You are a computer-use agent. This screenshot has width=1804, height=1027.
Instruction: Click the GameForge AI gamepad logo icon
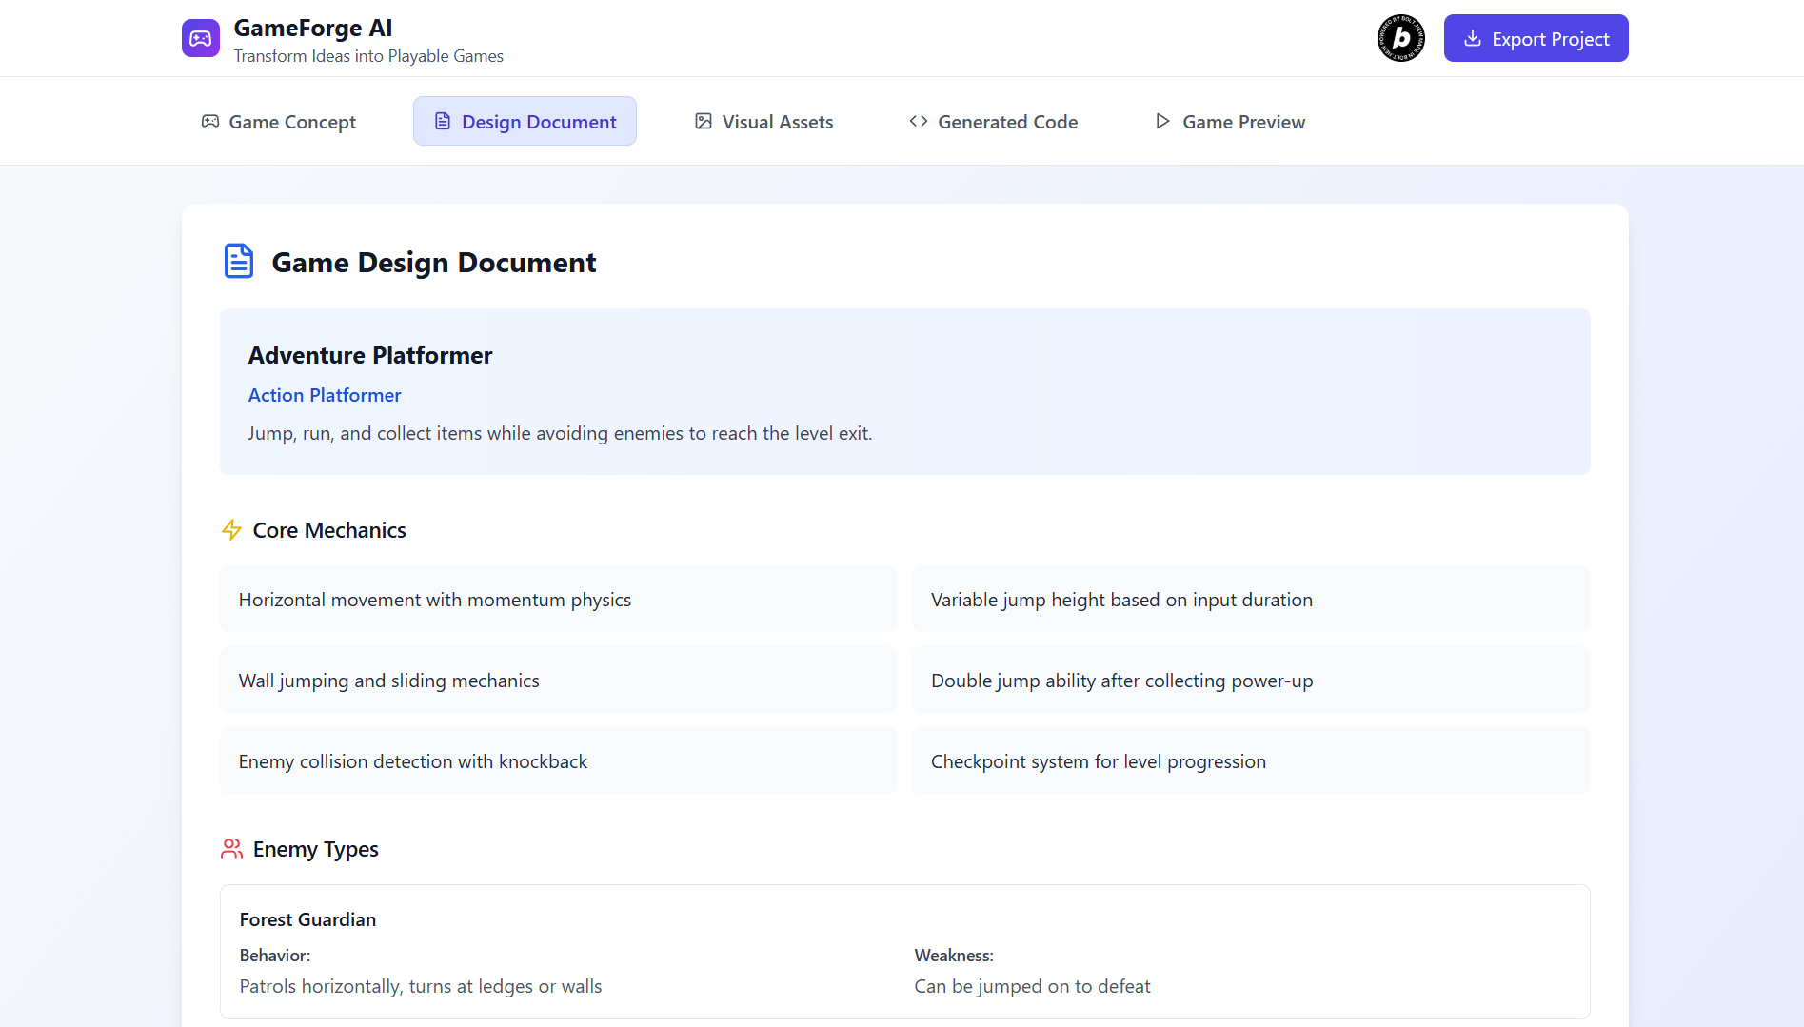tap(200, 38)
